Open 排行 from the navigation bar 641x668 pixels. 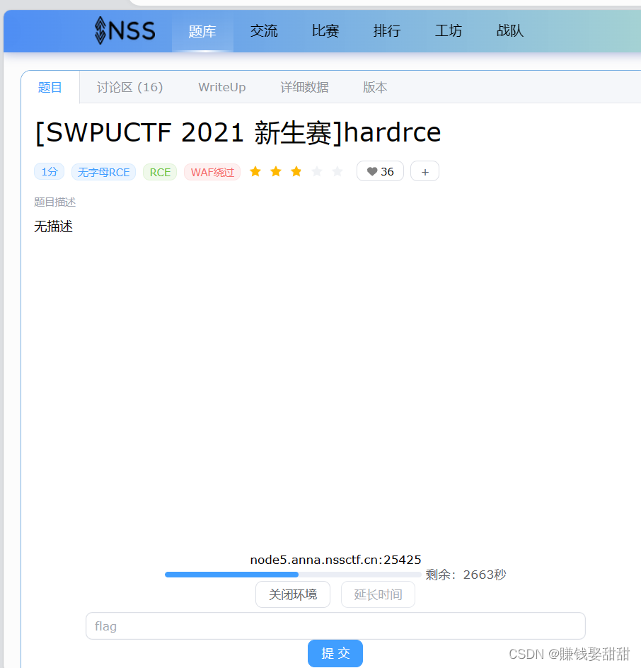(387, 30)
